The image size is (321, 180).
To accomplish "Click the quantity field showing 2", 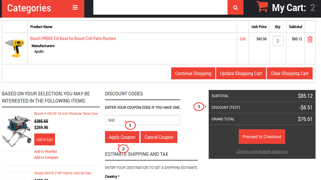I will pos(278,41).
